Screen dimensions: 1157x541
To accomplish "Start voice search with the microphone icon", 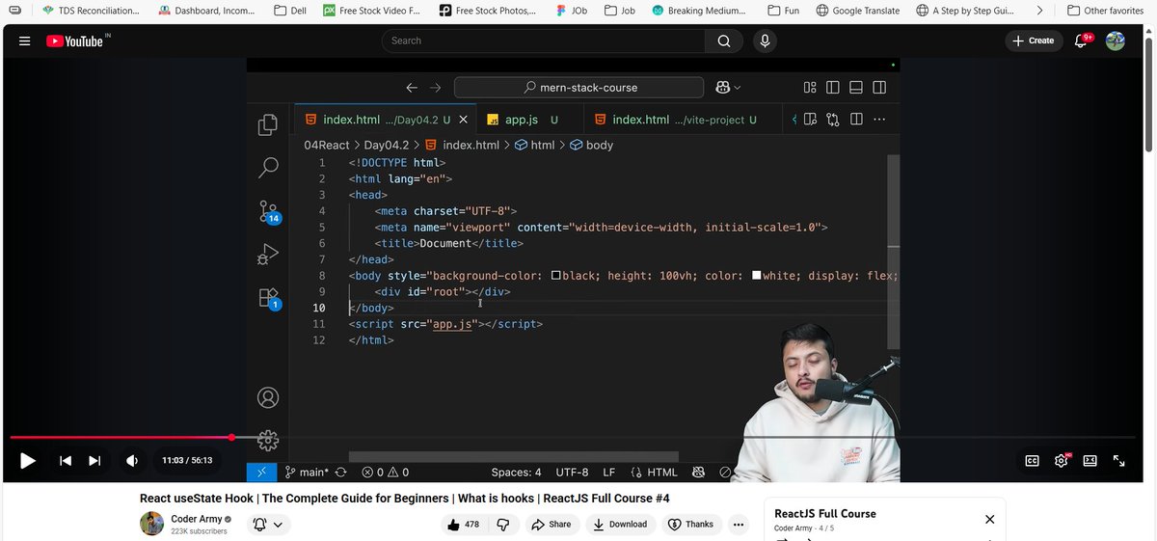I will coord(765,41).
